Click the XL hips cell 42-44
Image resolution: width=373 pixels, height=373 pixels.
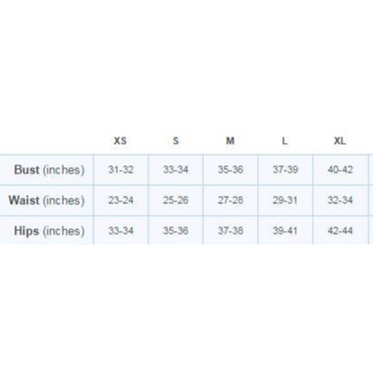point(340,231)
